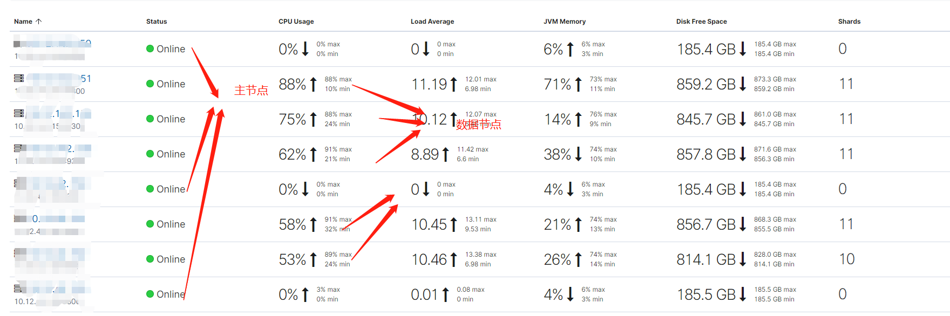Sort the table by Disk Free Space

tap(701, 22)
